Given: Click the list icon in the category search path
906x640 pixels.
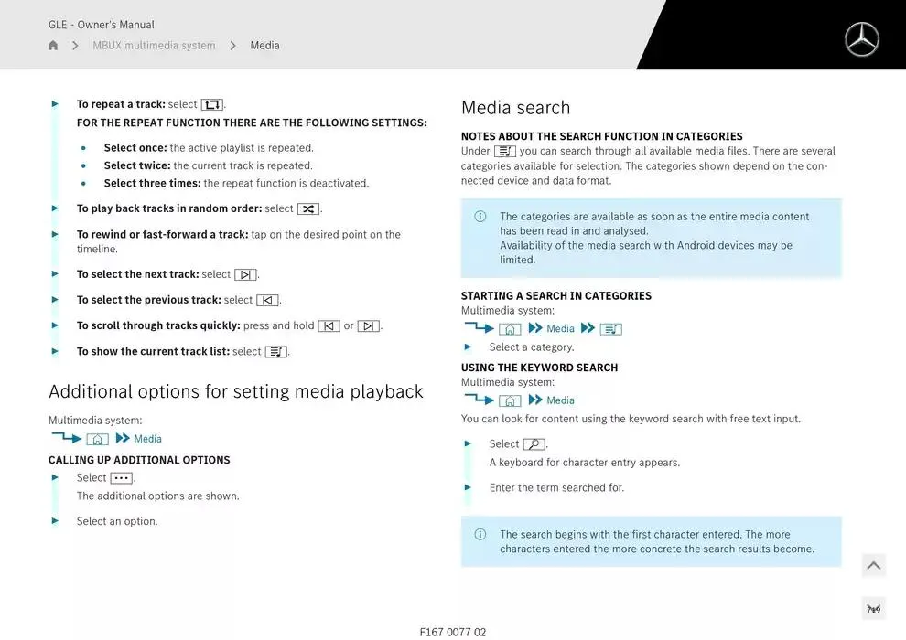Looking at the screenshot, I should (x=610, y=329).
